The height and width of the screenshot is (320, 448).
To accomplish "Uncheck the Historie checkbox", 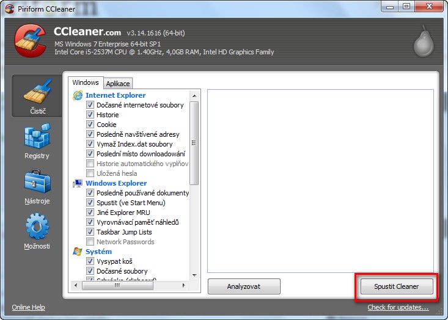I will pyautogui.click(x=90, y=115).
